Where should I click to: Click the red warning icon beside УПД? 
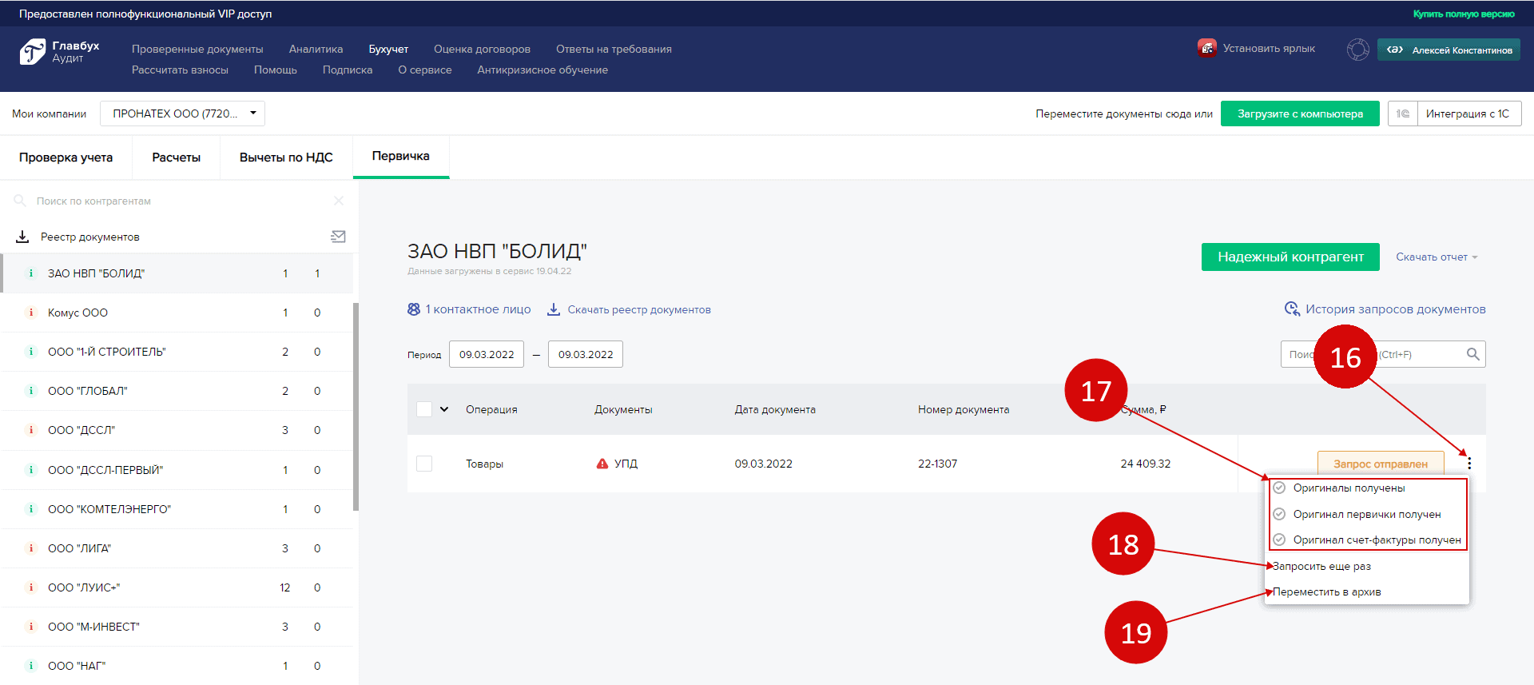click(x=602, y=464)
